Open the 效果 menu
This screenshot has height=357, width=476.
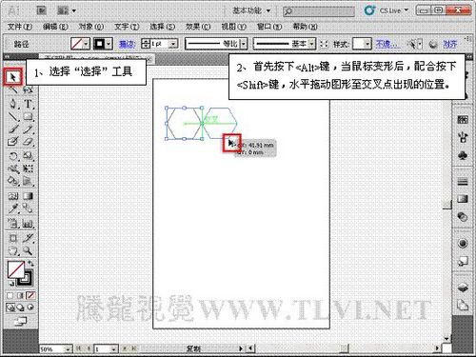point(198,27)
